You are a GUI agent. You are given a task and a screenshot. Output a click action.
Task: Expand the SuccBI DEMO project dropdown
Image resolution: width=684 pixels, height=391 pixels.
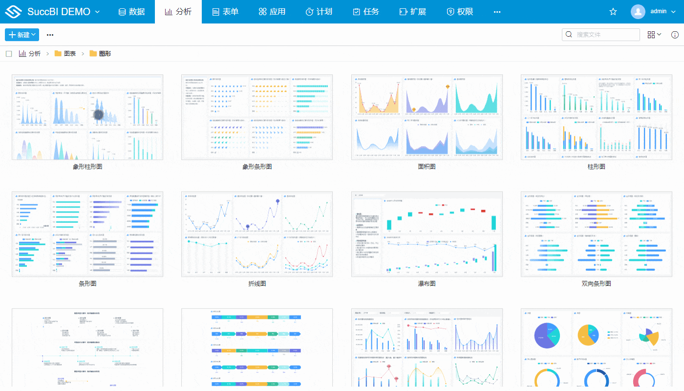(97, 12)
